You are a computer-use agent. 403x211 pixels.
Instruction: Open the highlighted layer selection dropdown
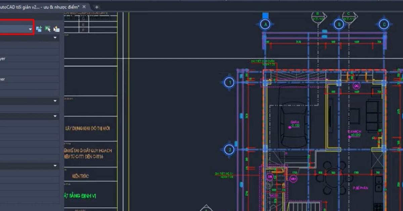pyautogui.click(x=30, y=28)
